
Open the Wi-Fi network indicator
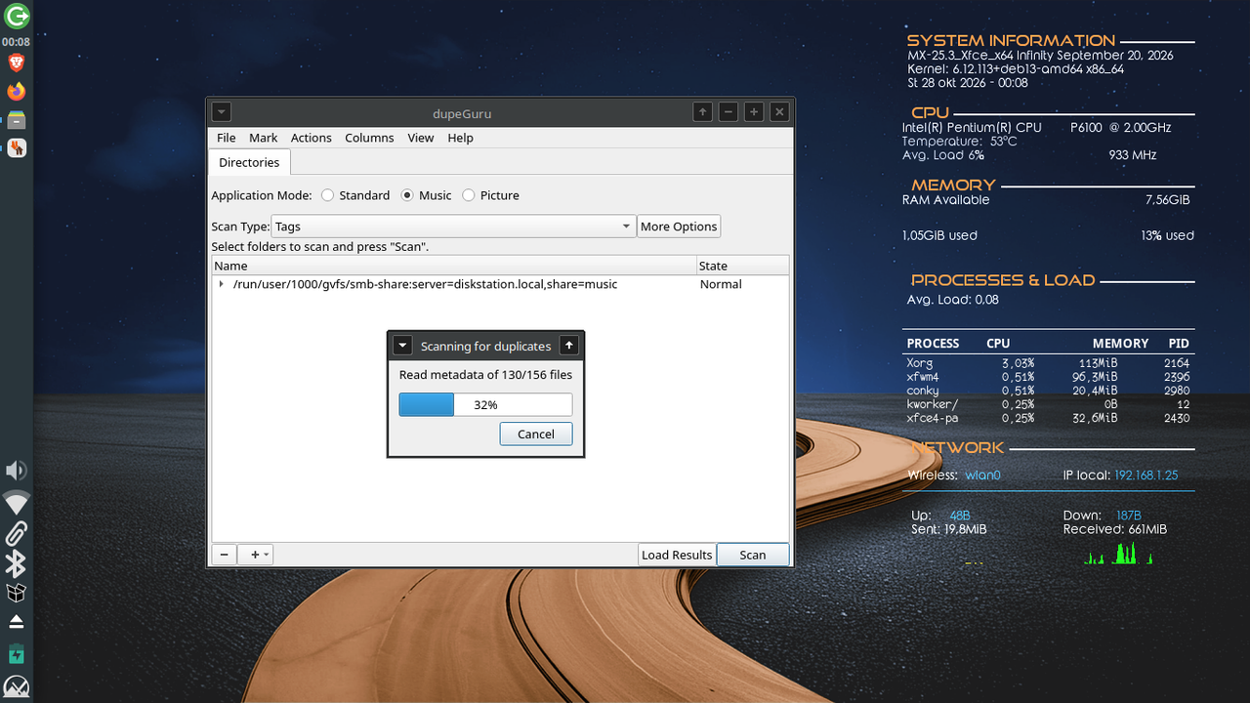point(17,503)
